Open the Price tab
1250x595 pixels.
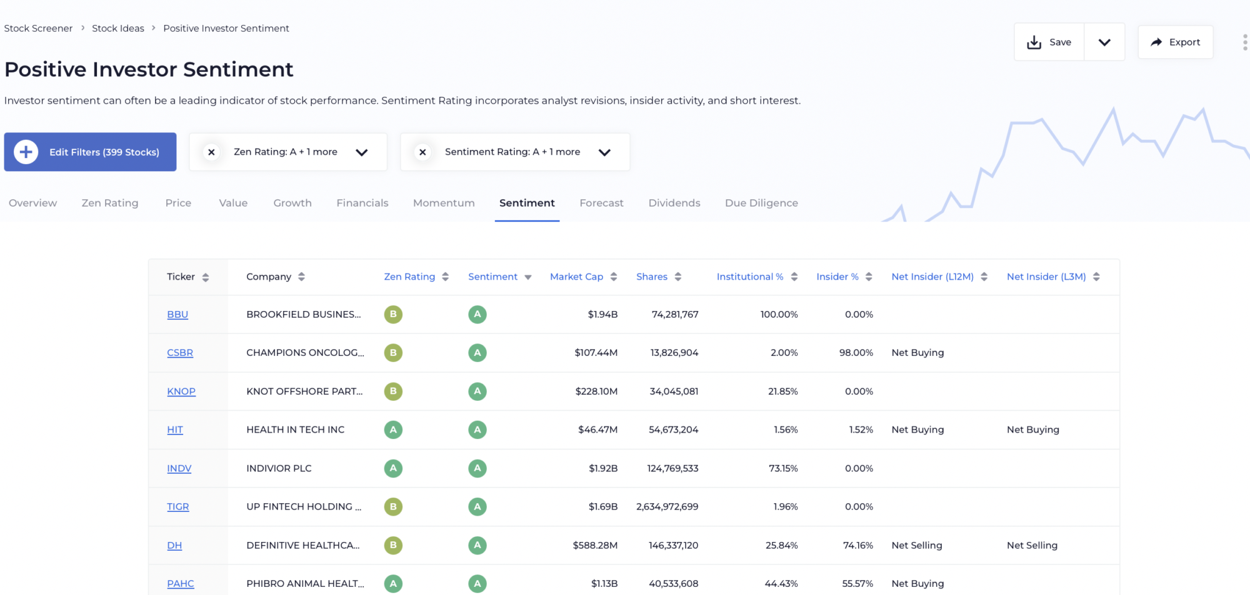pos(178,203)
